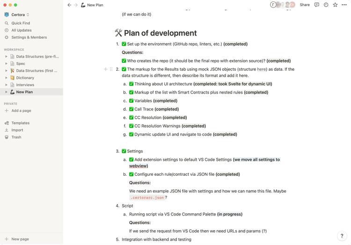Star this page as favorite
This screenshot has height=245, width=351.
[x=335, y=5]
